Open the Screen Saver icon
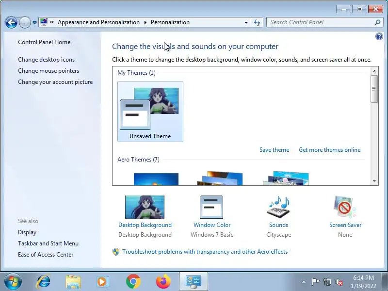 click(345, 207)
